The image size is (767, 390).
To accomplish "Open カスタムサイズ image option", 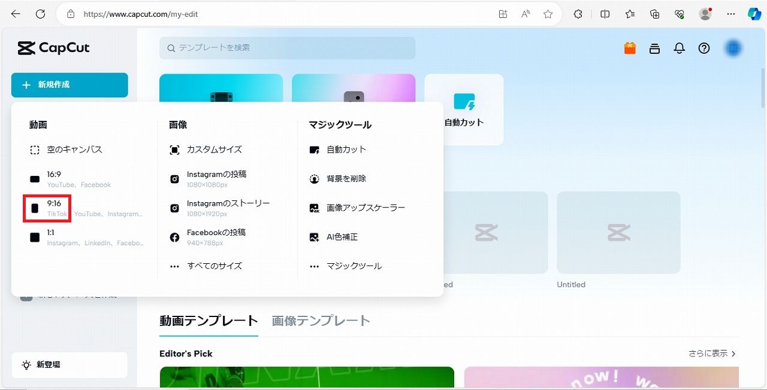I will click(214, 150).
